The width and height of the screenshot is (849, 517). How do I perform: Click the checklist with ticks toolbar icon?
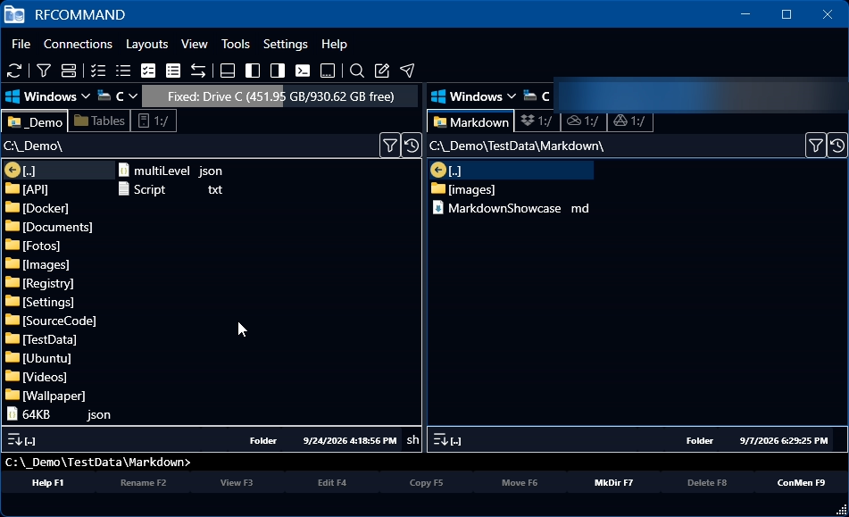[x=98, y=71]
